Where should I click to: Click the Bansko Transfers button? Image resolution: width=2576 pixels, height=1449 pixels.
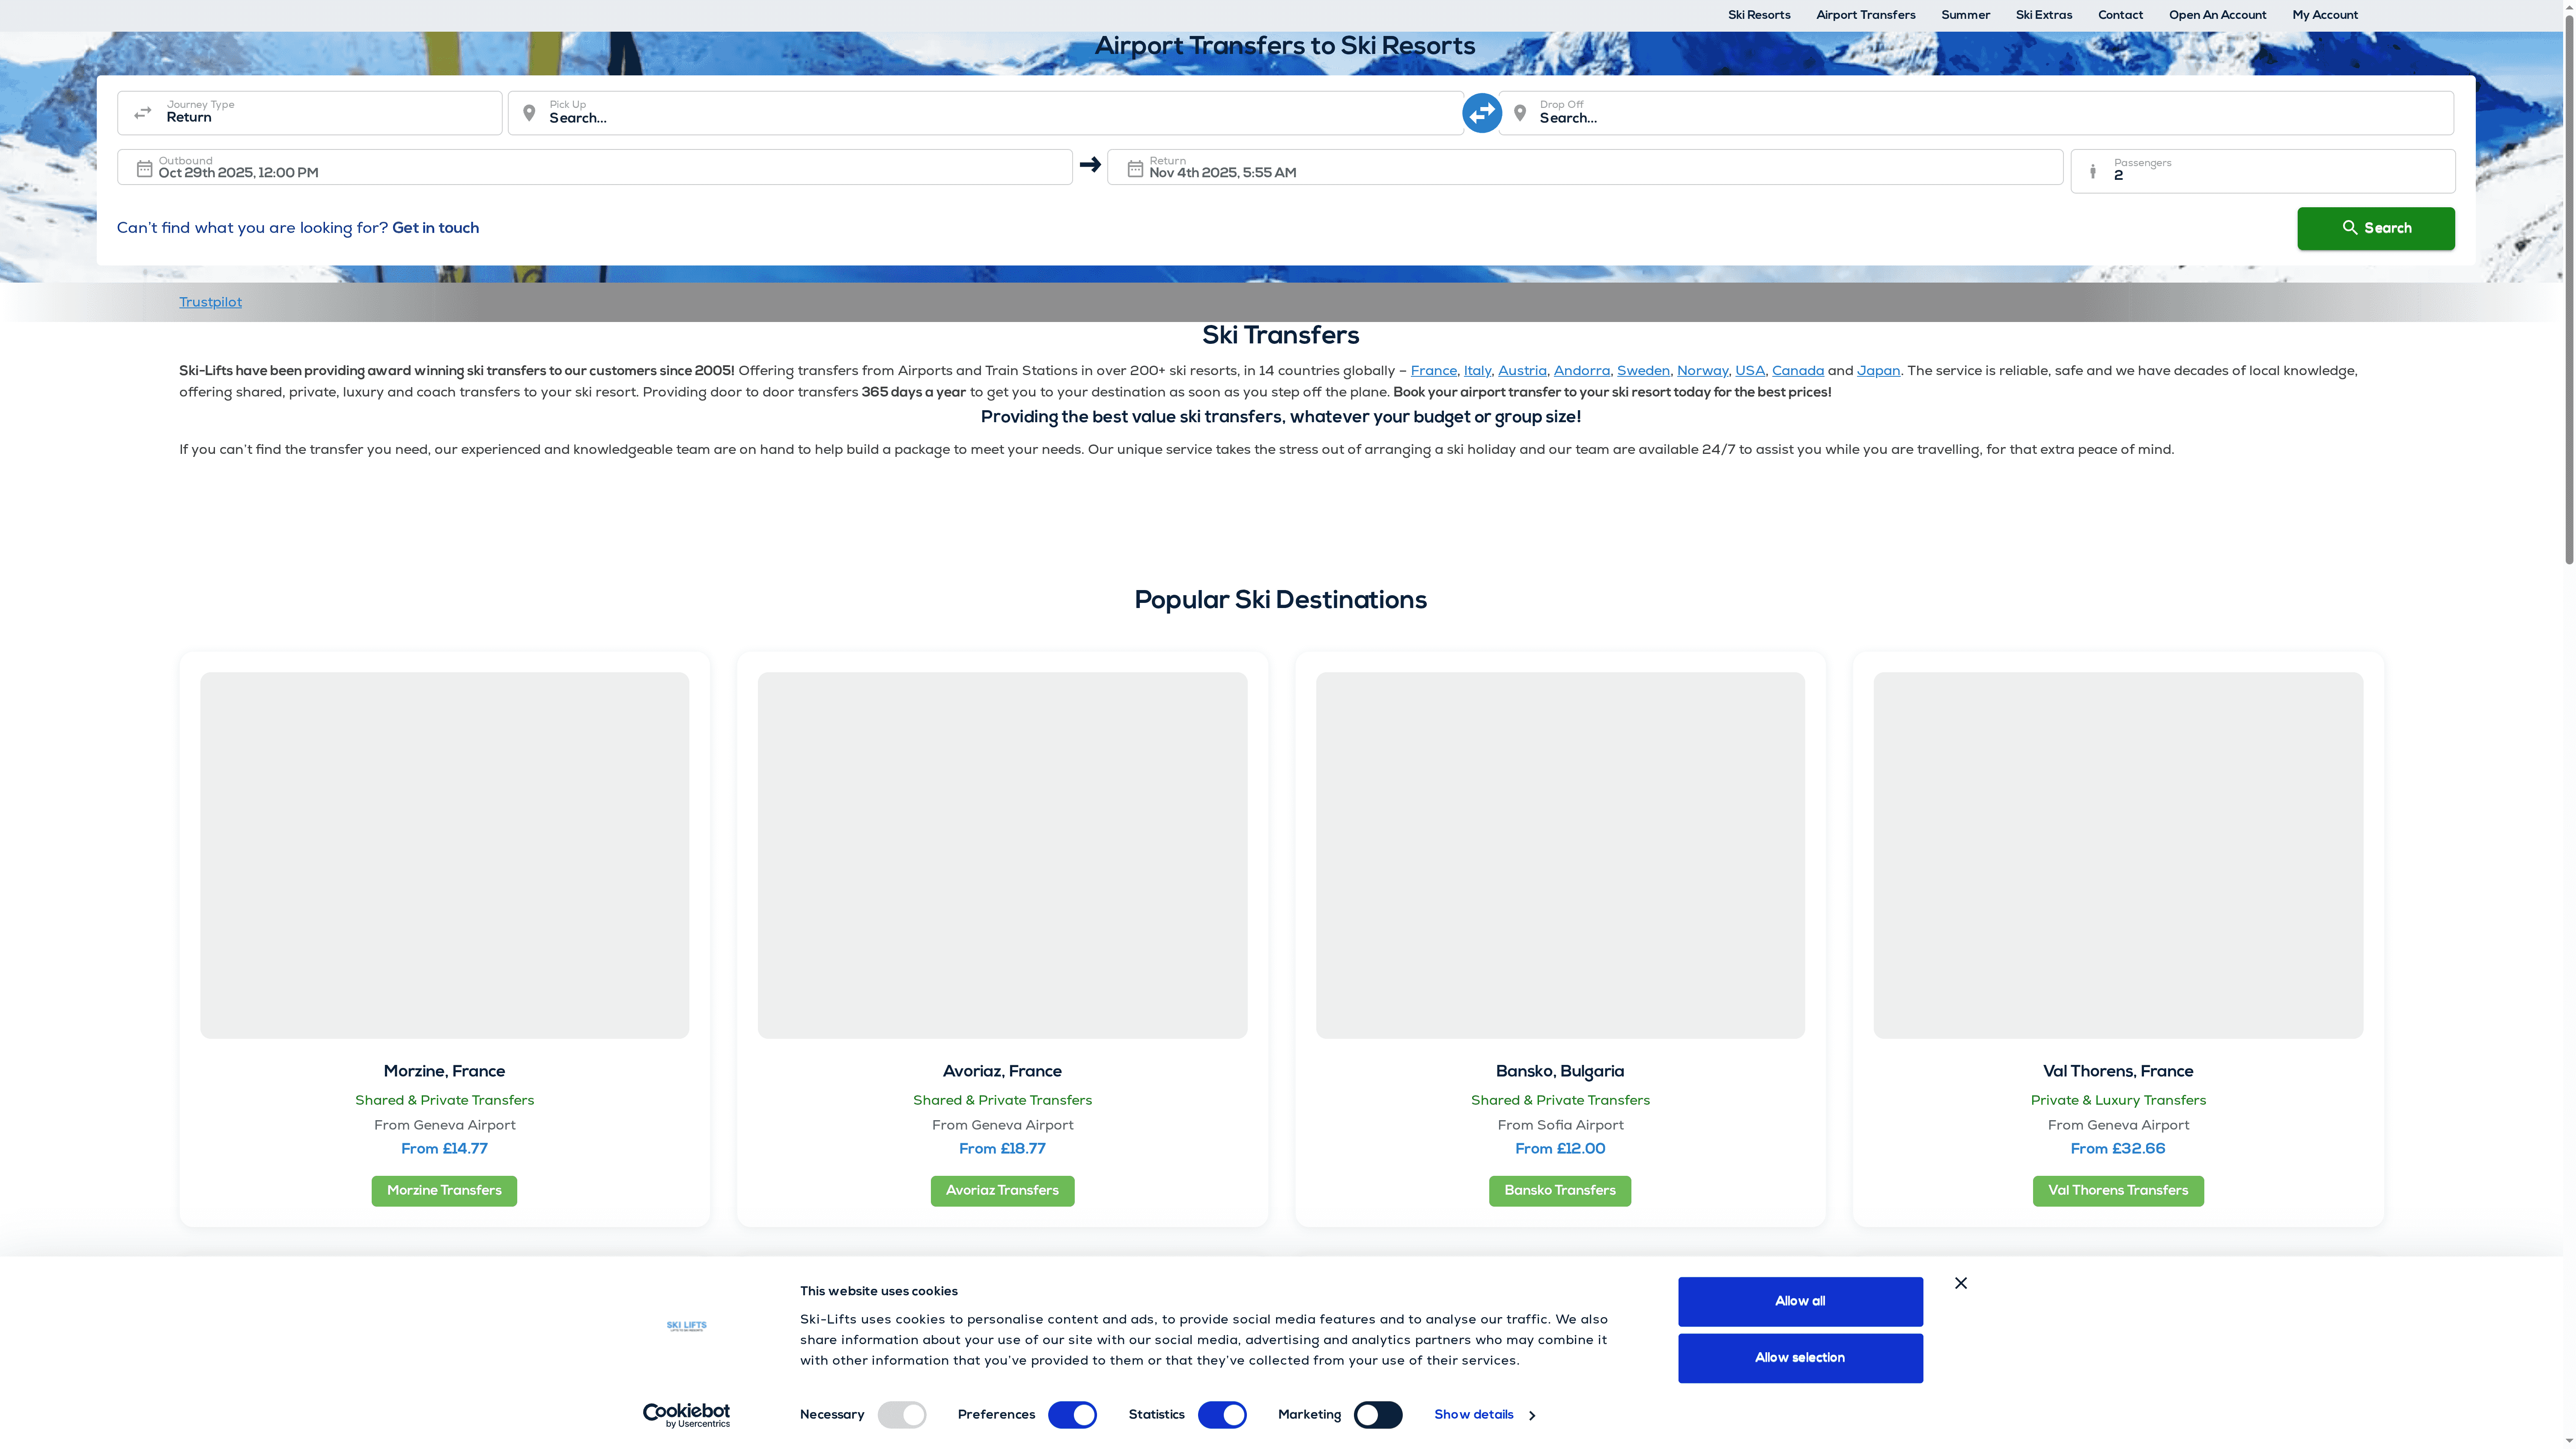click(1560, 1190)
